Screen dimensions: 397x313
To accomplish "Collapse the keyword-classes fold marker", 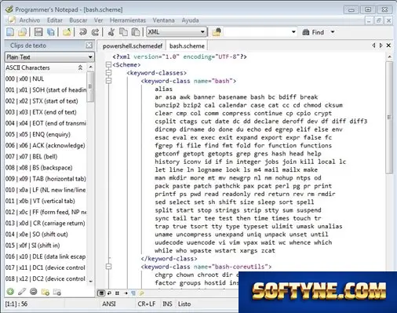I will (x=108, y=73).
